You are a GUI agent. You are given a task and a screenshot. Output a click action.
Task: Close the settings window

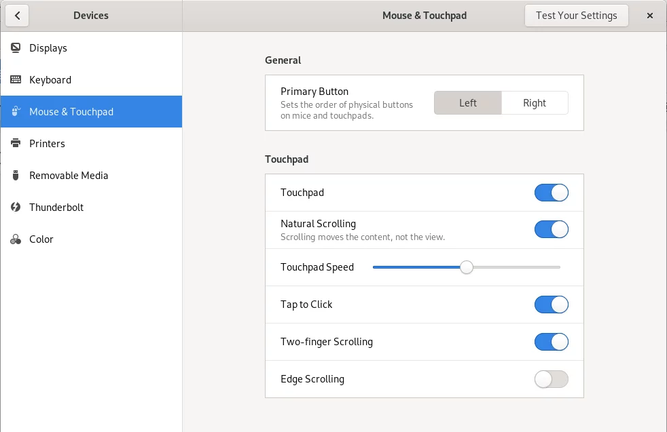coord(649,16)
